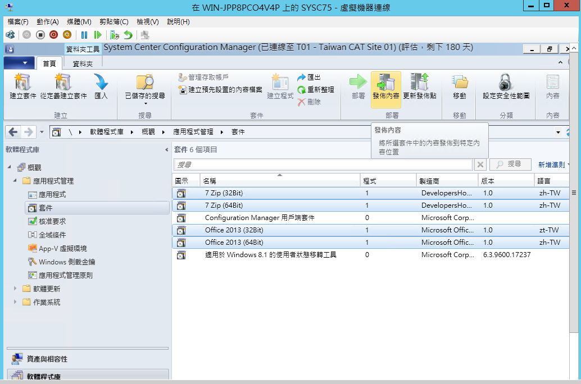Pause the virtual machine
Screen dimensions: 581x384
pos(84,35)
